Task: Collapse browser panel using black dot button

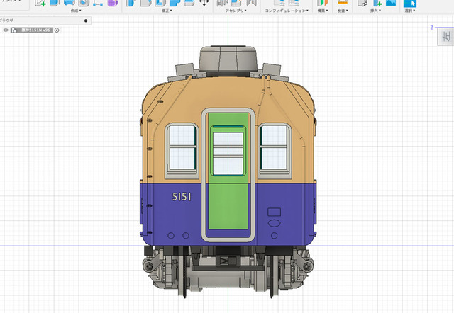Action: click(86, 21)
